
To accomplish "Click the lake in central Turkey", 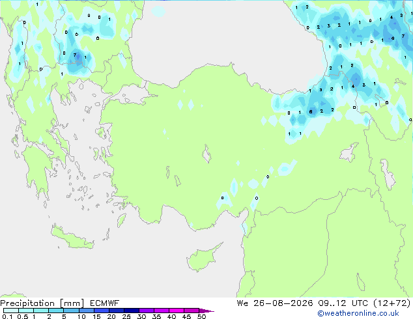I will pos(206,154).
